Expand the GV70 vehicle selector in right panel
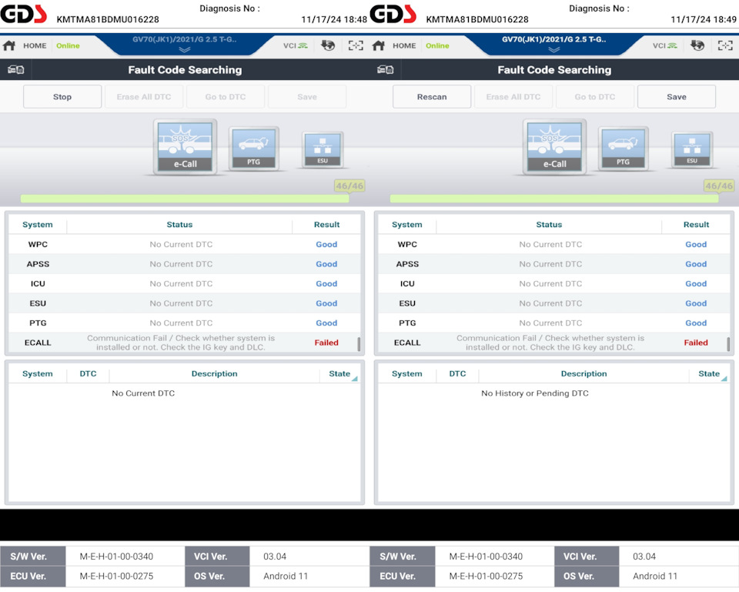Screen dimensions: 739x592 pyautogui.click(x=553, y=44)
